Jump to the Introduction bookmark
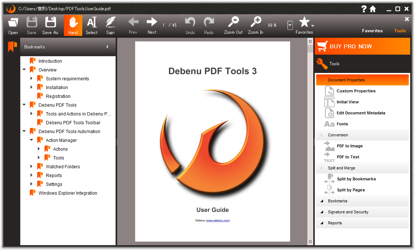This screenshot has width=415, height=250. [x=50, y=61]
